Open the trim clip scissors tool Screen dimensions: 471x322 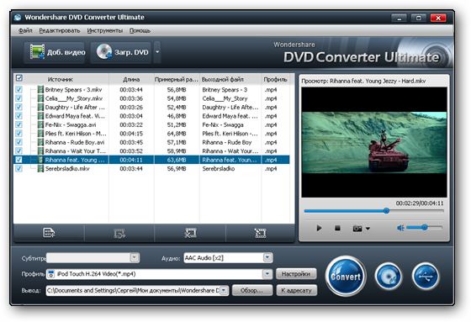[x=190, y=233]
